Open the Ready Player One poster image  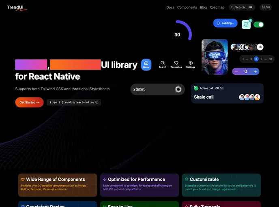pos(215,57)
